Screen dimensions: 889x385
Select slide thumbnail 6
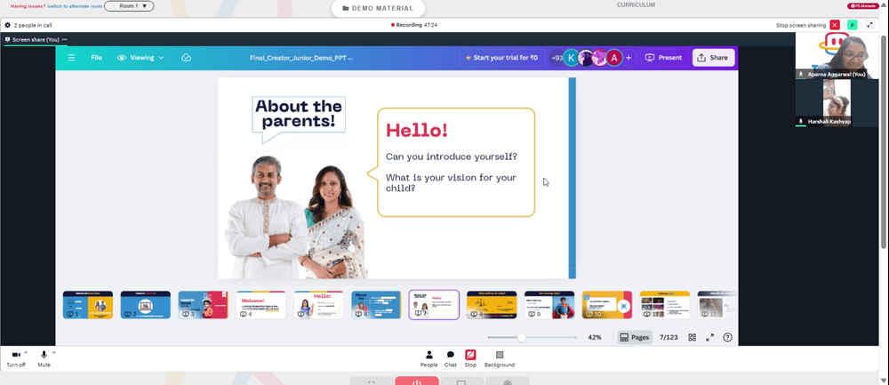click(376, 305)
